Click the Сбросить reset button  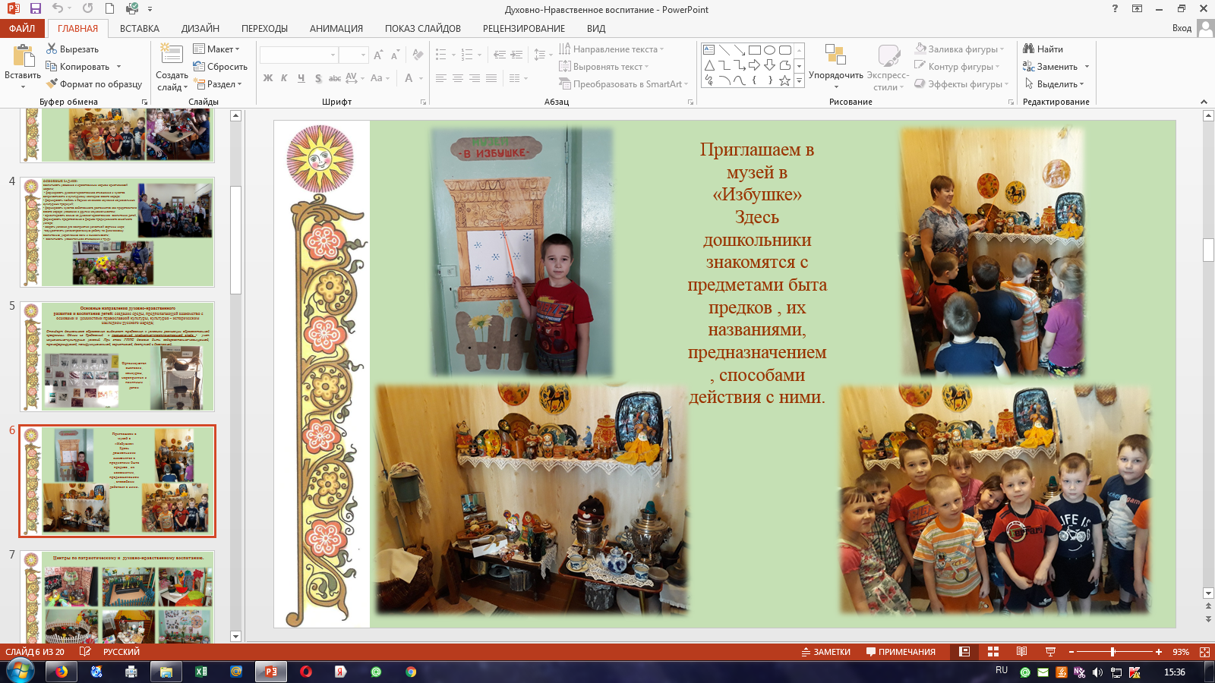coord(220,67)
